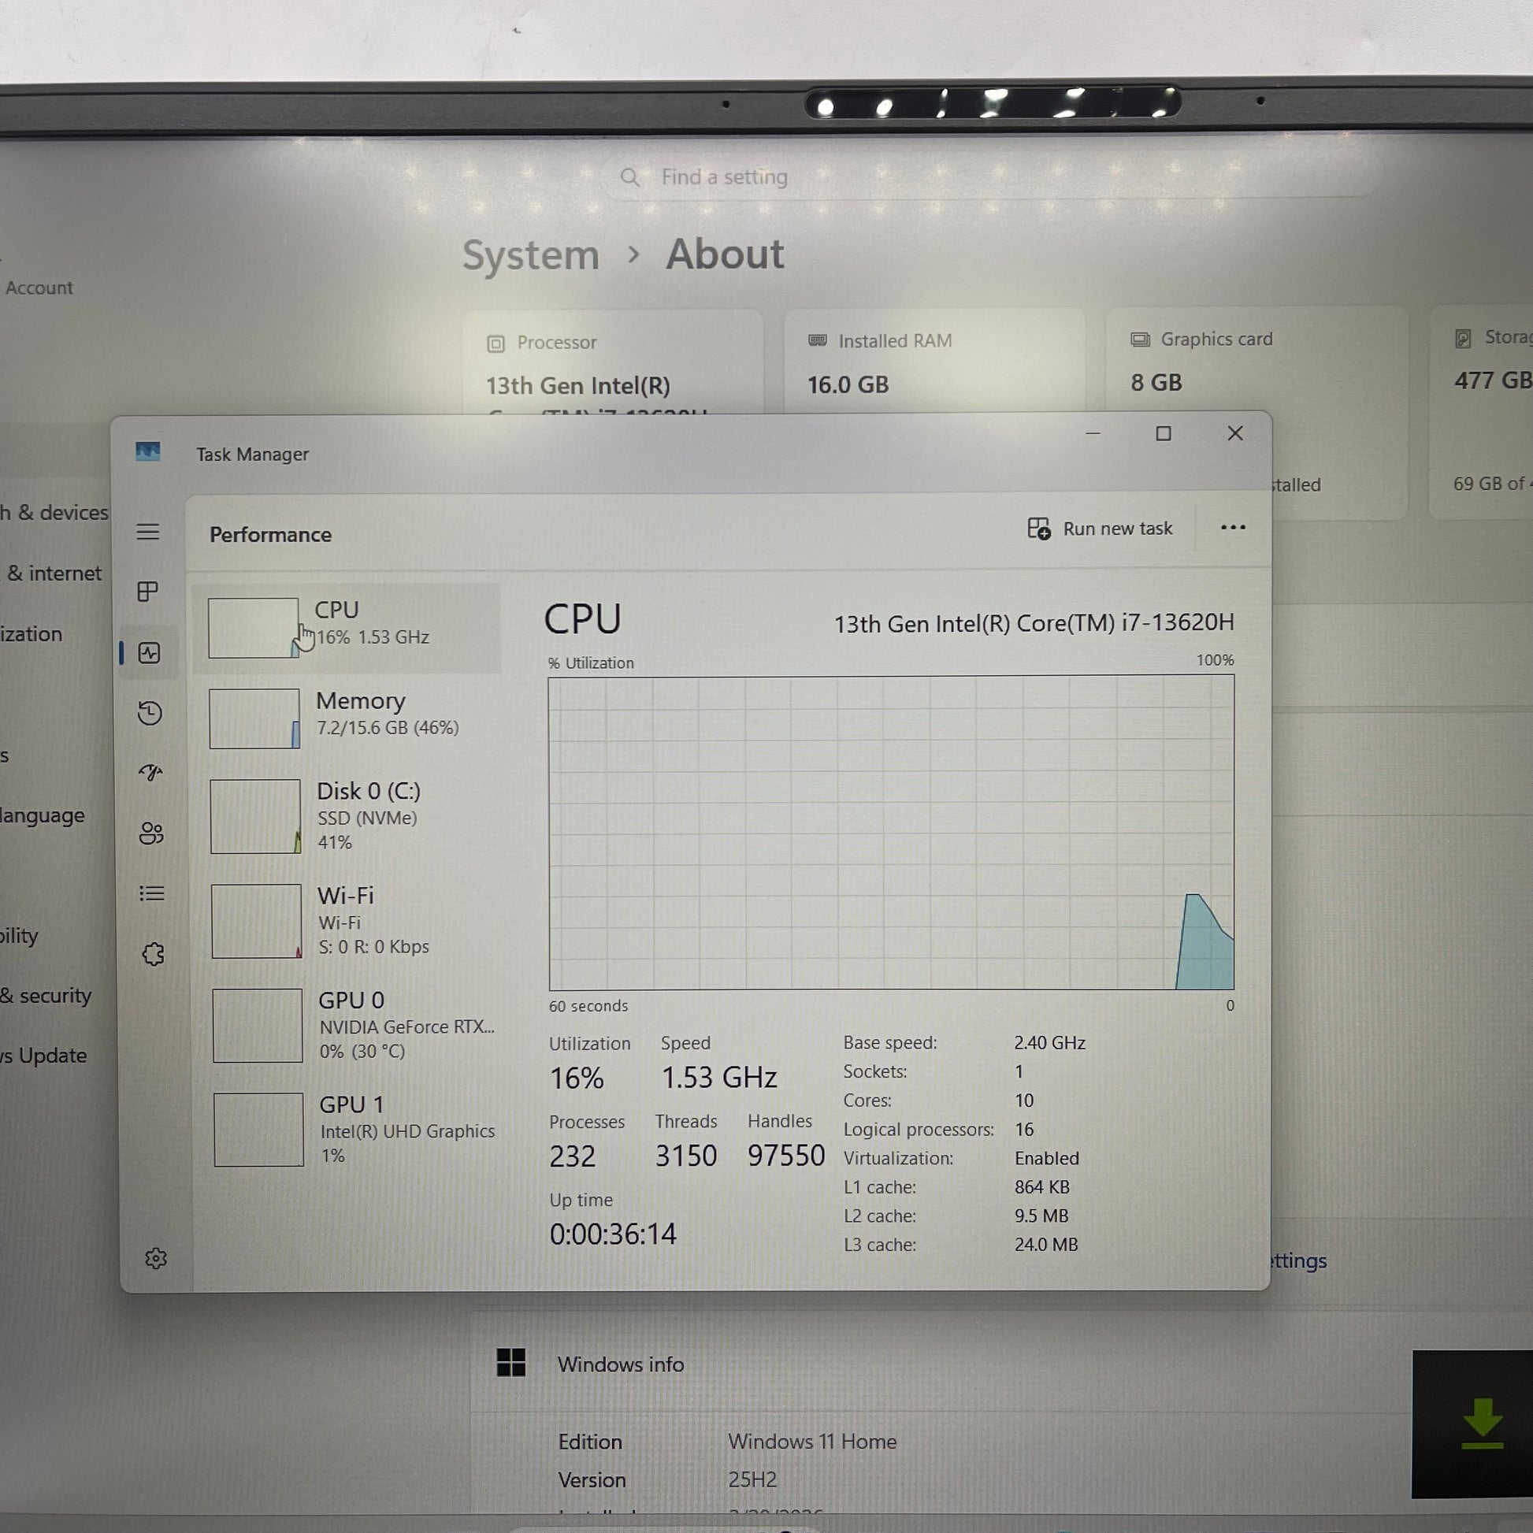Navigate to System breadcrumb link

[530, 255]
